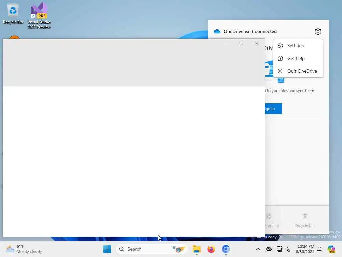This screenshot has height=257, width=342.
Task: Open the Windows Start menu
Action: (x=107, y=249)
